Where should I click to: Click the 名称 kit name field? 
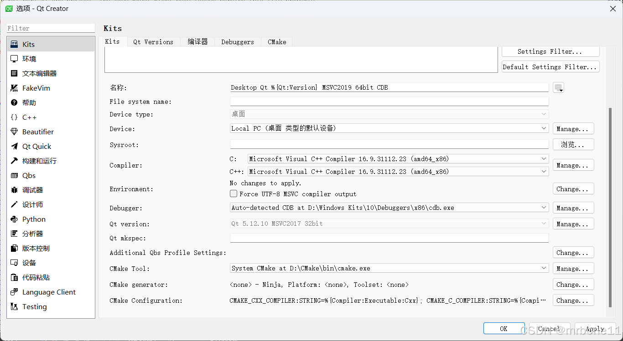[389, 87]
